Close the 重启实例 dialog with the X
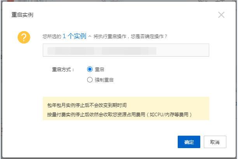This screenshot has height=159, width=238. pyautogui.click(x=221, y=15)
